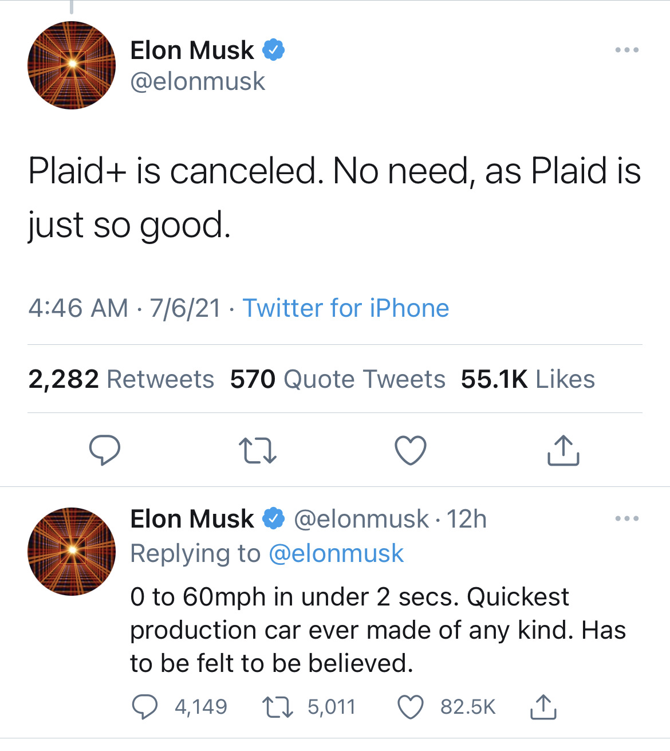The width and height of the screenshot is (670, 751).
Task: Open Elon Musk's profile picture on main tweet
Action: [72, 65]
